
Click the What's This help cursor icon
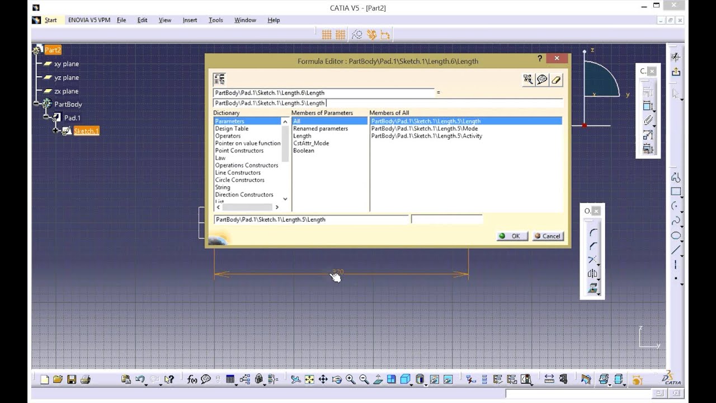click(169, 379)
